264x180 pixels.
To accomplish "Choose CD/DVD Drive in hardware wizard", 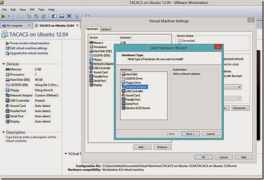I will (x=132, y=78).
